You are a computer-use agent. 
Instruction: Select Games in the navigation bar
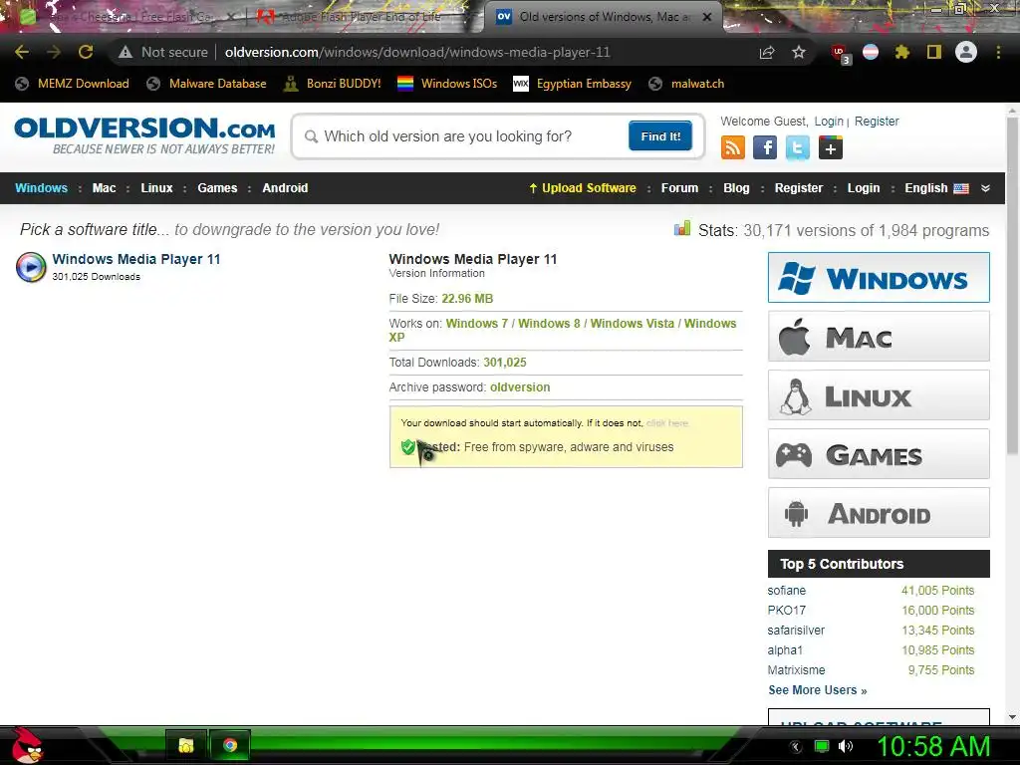point(217,188)
